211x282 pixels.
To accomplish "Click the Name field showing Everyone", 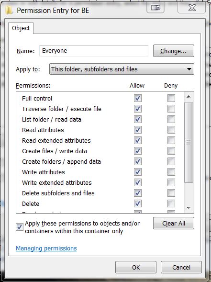I will pos(94,51).
